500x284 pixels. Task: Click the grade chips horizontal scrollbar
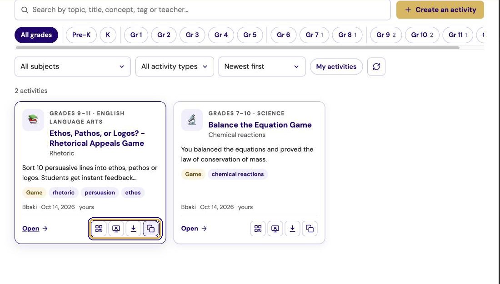tap(238, 48)
